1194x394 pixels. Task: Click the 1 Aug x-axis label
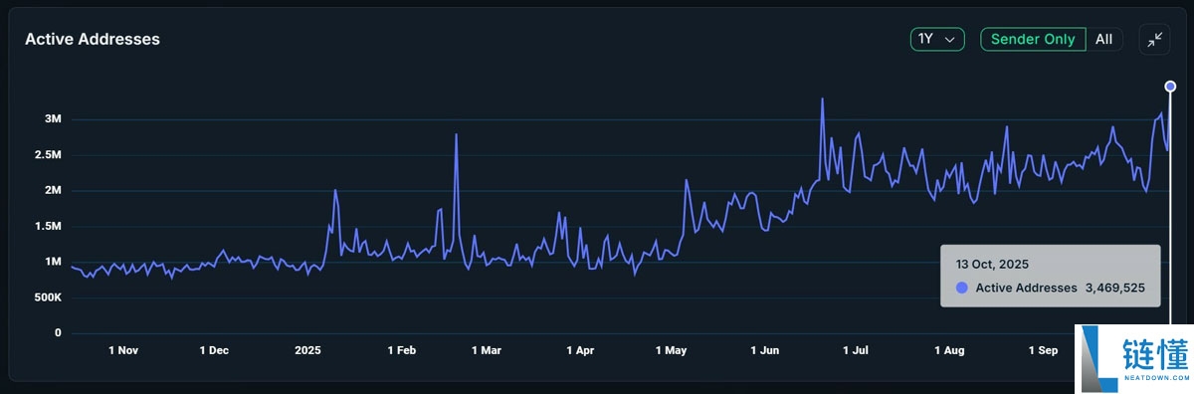pyautogui.click(x=949, y=350)
